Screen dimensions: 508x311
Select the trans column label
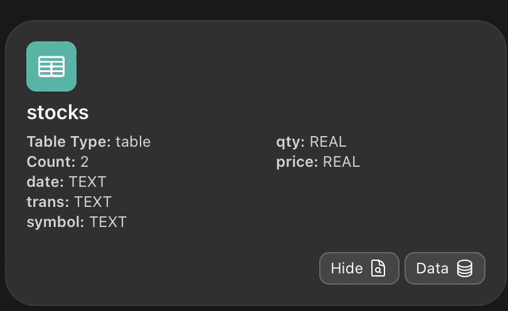(x=48, y=202)
